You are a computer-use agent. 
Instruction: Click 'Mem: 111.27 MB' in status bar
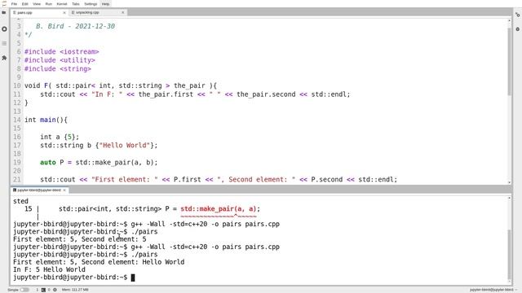click(x=75, y=290)
